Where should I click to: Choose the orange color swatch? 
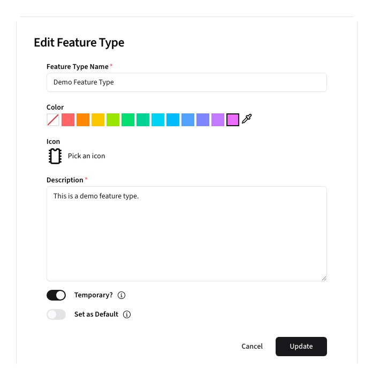coord(83,120)
